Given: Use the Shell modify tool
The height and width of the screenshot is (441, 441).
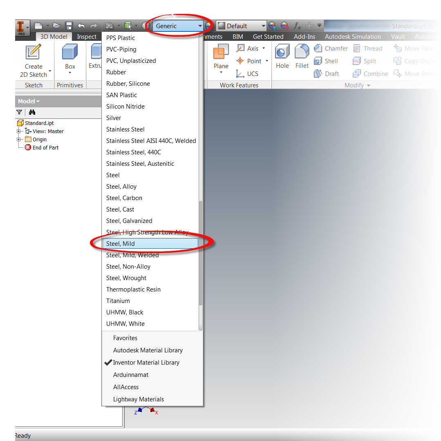Looking at the screenshot, I should click(x=326, y=61).
